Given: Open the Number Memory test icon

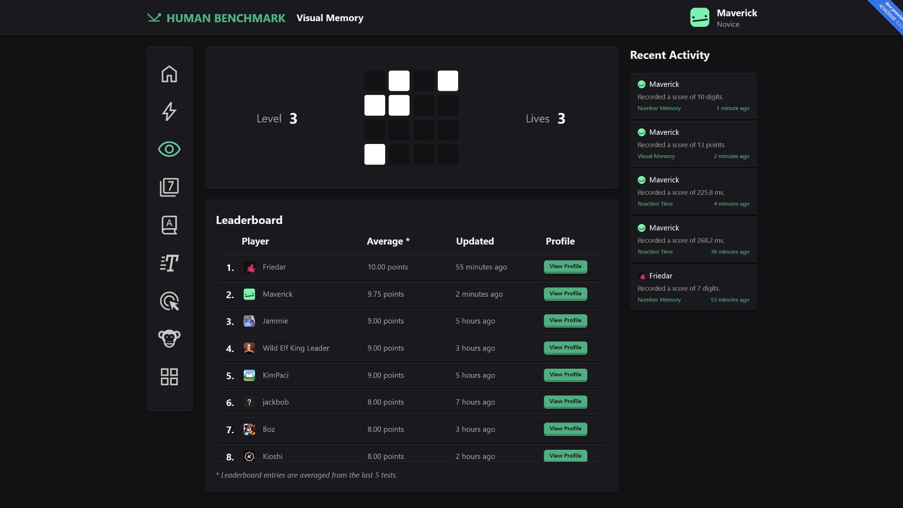Looking at the screenshot, I should click(169, 187).
